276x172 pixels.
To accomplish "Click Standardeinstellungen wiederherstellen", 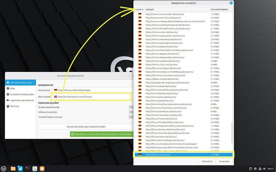I will [86, 127].
